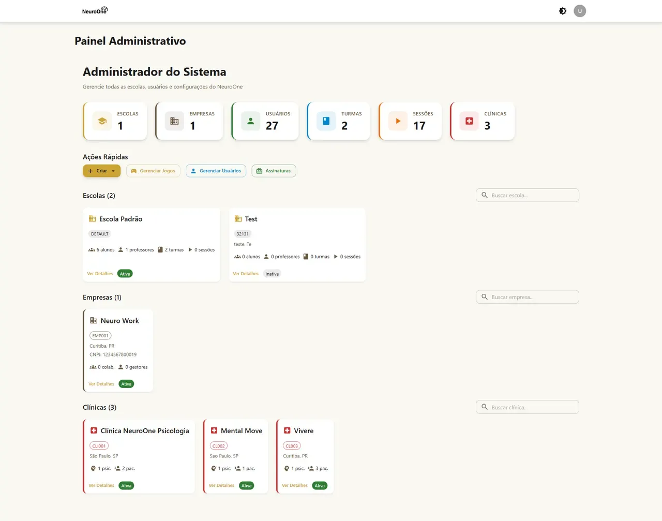
Task: Open Gerenciar Jogos
Action: point(153,171)
